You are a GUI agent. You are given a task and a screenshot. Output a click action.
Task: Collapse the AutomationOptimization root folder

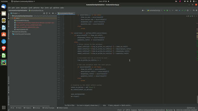point(11,16)
